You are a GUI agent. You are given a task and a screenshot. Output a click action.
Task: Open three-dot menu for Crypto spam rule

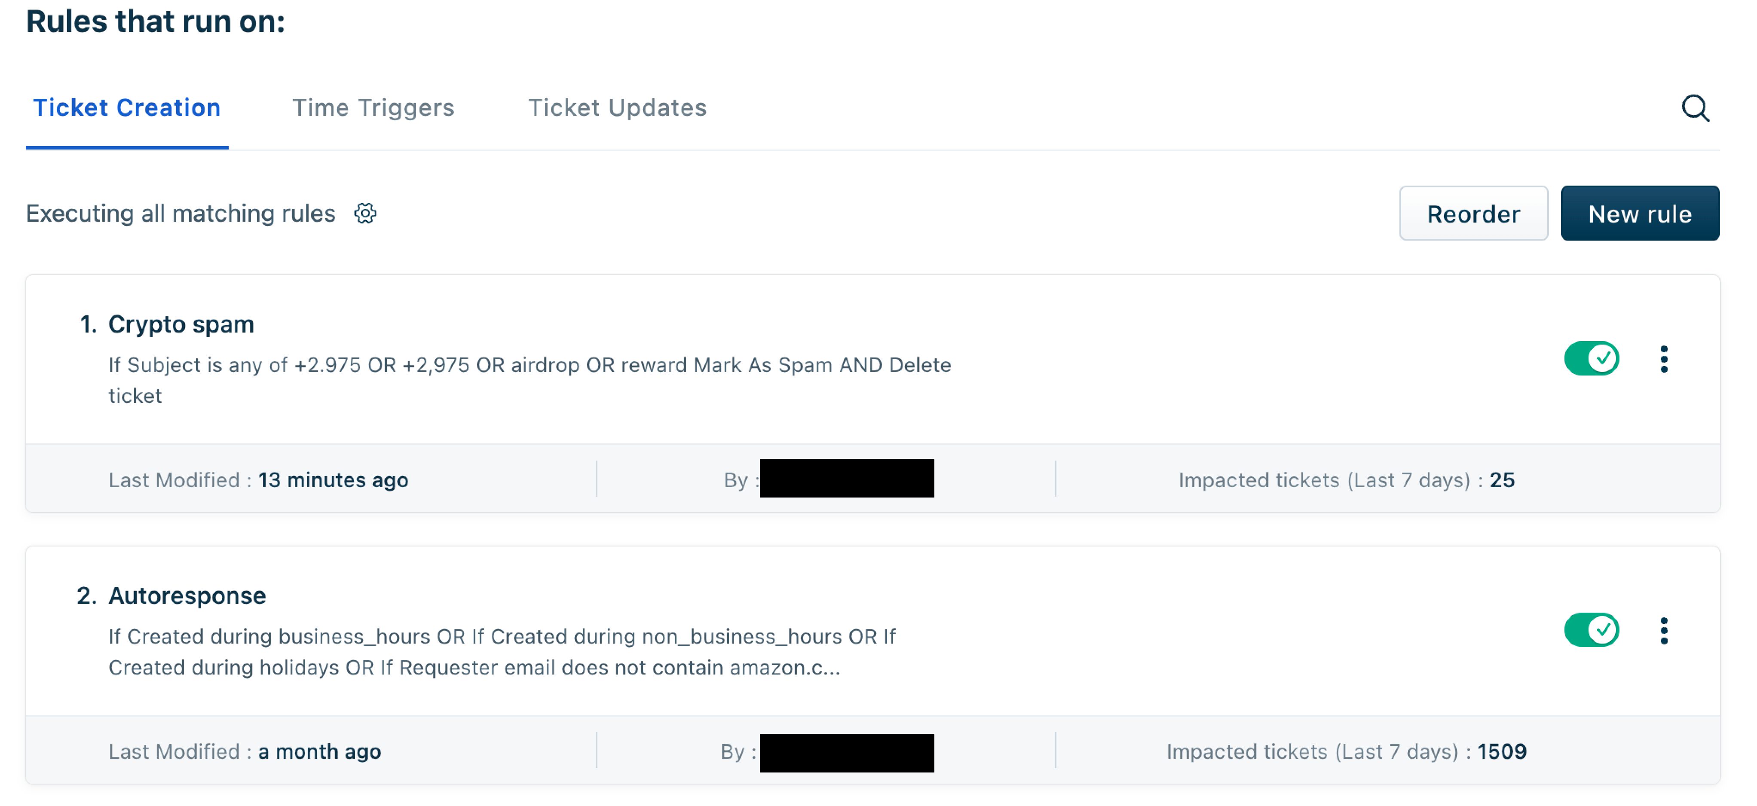point(1664,359)
